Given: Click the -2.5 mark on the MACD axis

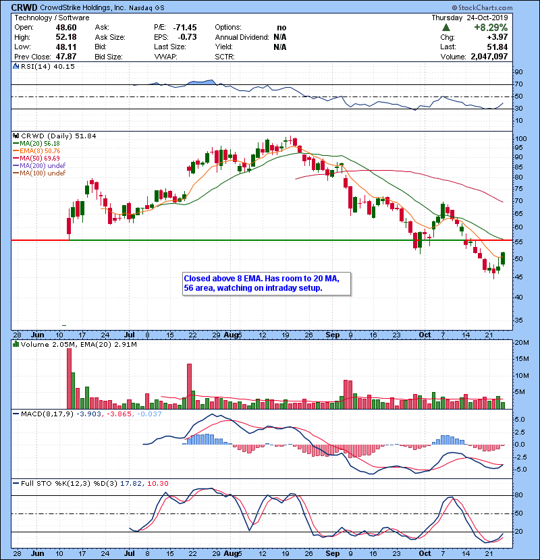Looking at the screenshot, I should coord(520,457).
